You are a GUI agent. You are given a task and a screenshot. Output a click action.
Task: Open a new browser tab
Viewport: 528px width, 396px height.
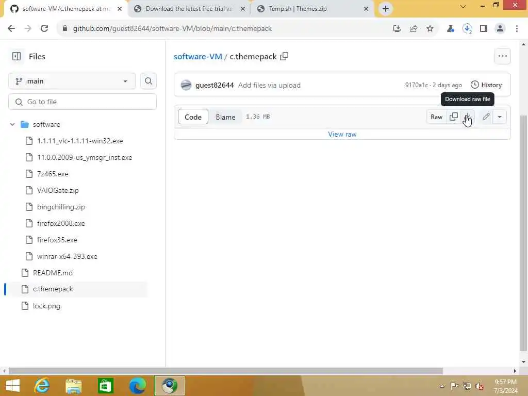[x=386, y=9]
